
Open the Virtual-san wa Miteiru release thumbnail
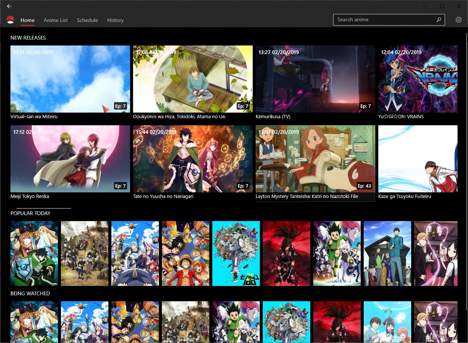click(x=70, y=79)
